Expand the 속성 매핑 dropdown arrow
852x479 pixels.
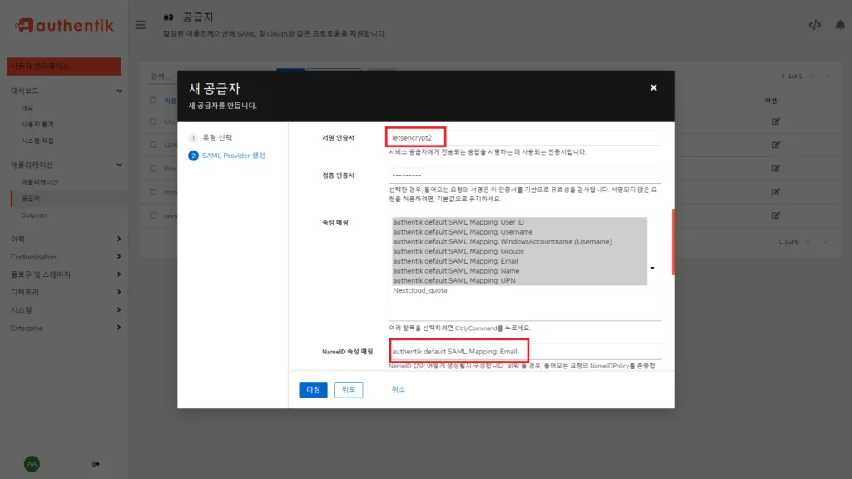[652, 269]
